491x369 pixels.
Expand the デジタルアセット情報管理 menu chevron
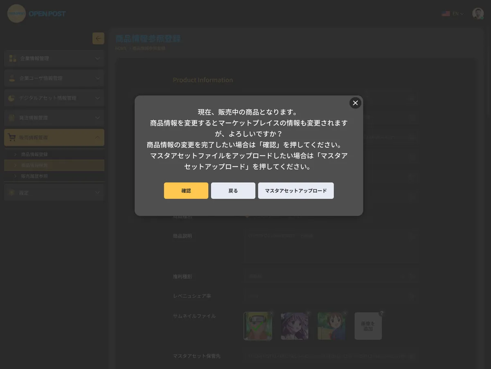click(x=97, y=98)
